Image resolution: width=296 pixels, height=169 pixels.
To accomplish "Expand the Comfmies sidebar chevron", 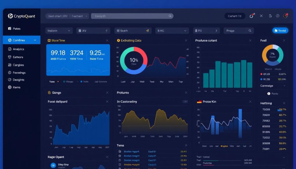I will coord(35,40).
